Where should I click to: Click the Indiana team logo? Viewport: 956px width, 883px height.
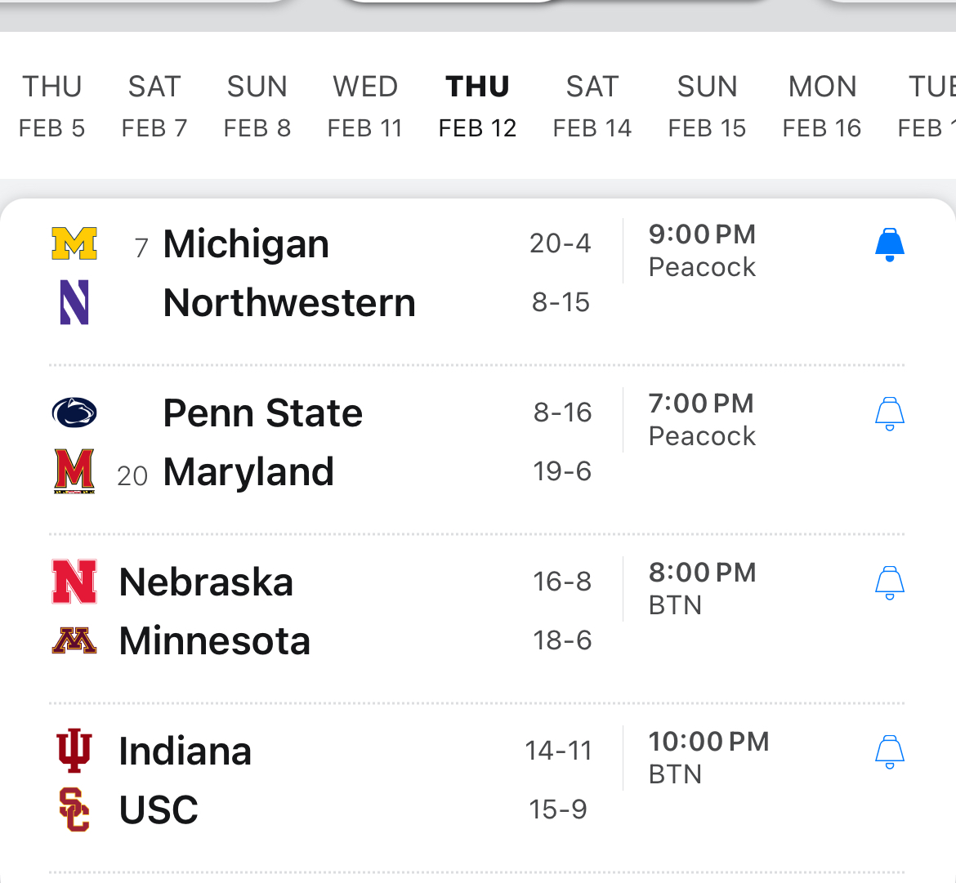tap(74, 751)
